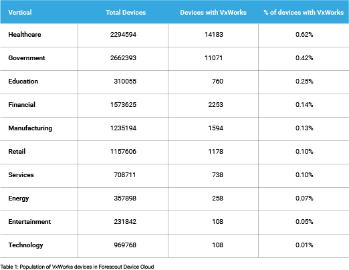The width and height of the screenshot is (349, 270).
Task: Select the Manufacturing row label
Action: click(x=30, y=128)
